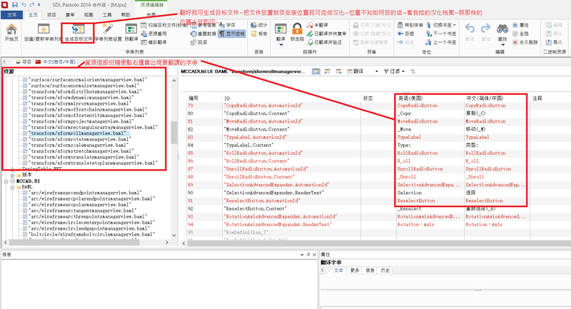Image resolution: width=571 pixels, height=309 pixels.
Task: Click the 永久删除 permanent delete icon
Action: pyautogui.click(x=527, y=41)
